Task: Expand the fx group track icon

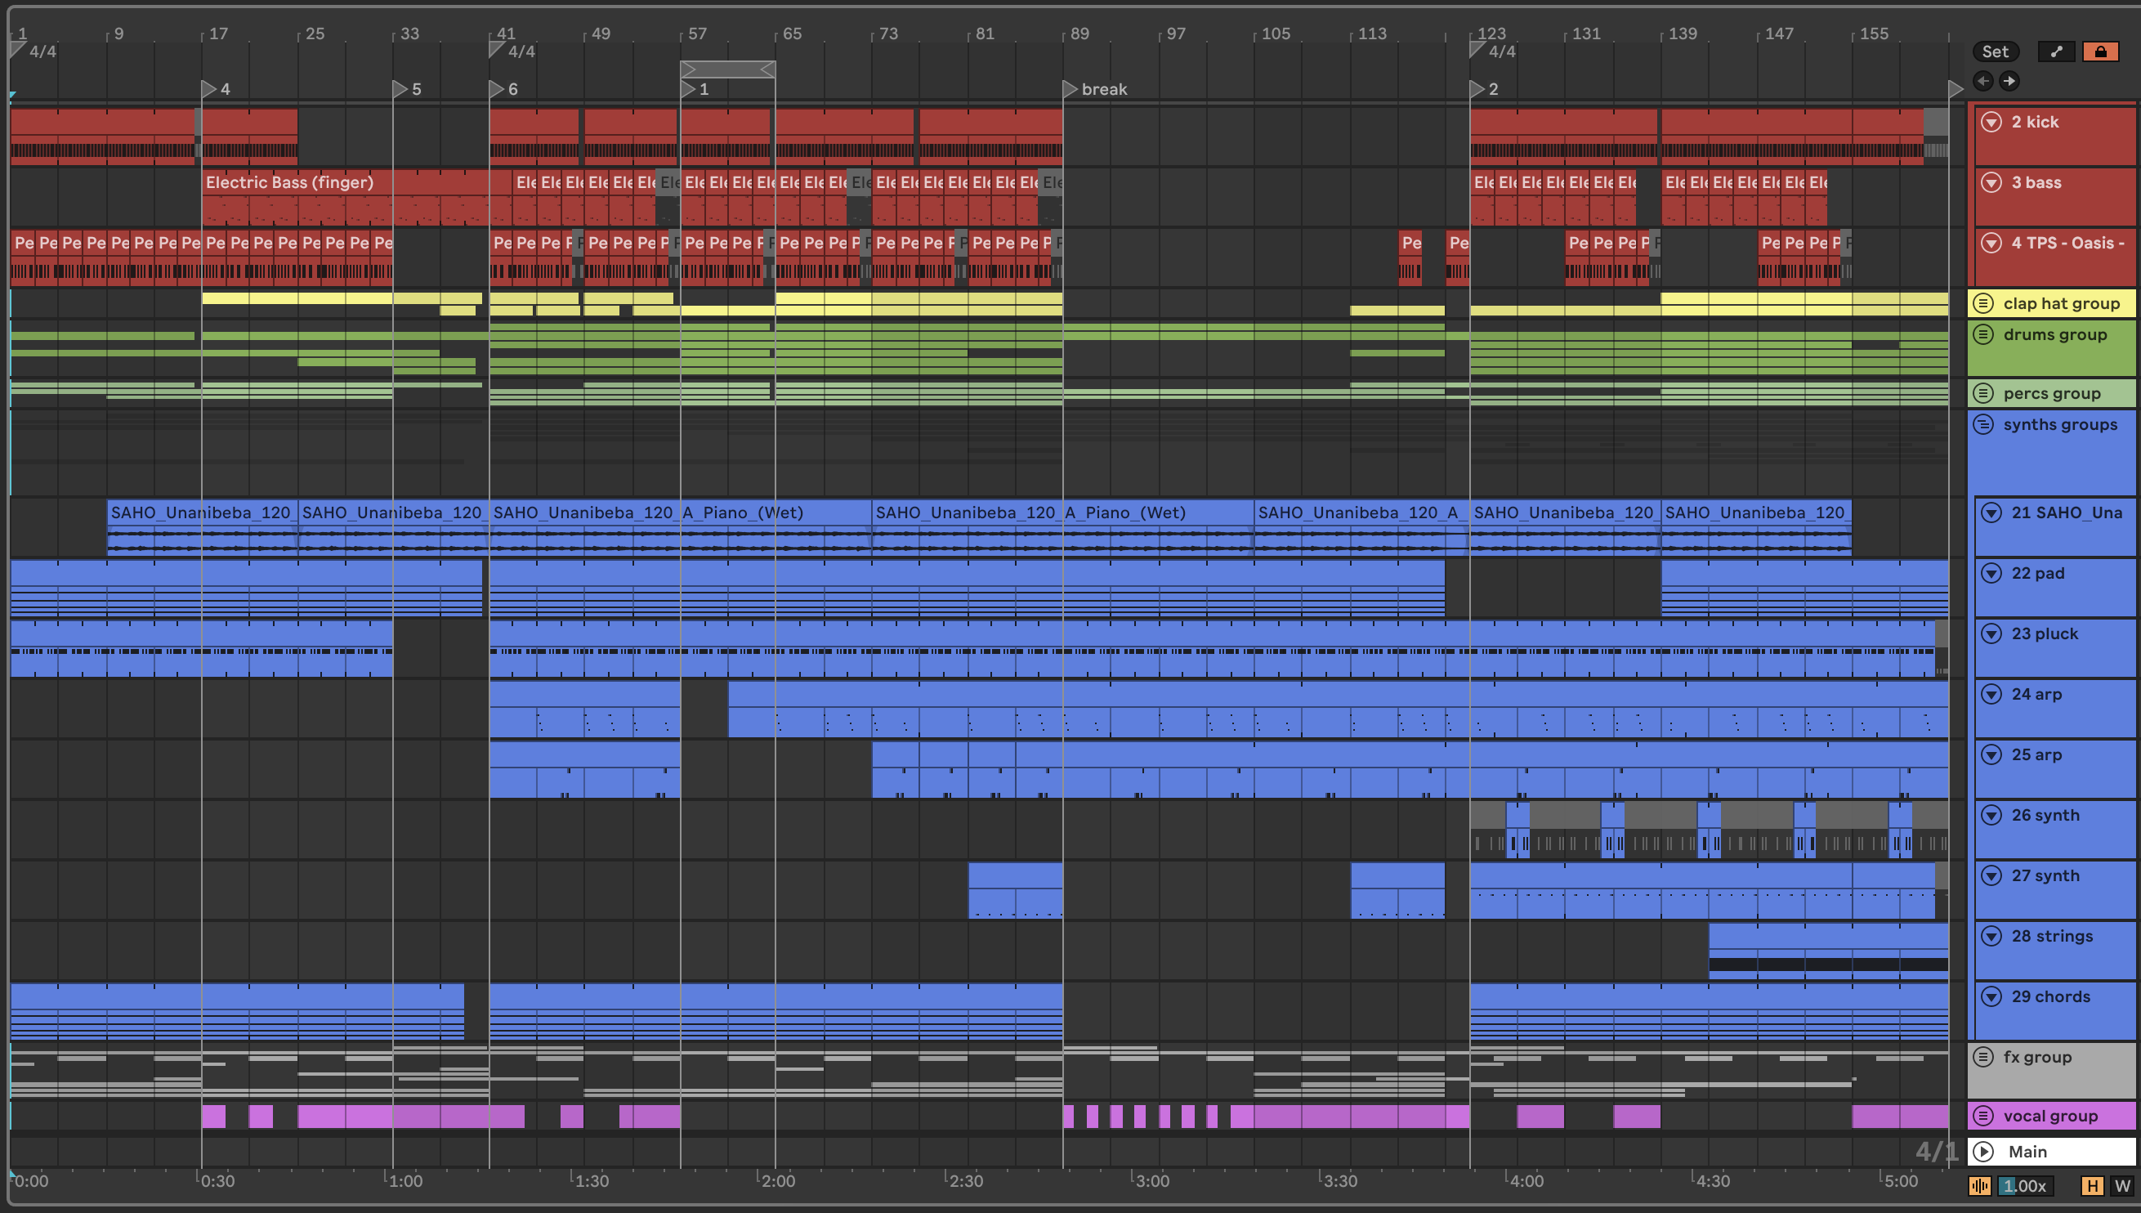Action: (1983, 1056)
